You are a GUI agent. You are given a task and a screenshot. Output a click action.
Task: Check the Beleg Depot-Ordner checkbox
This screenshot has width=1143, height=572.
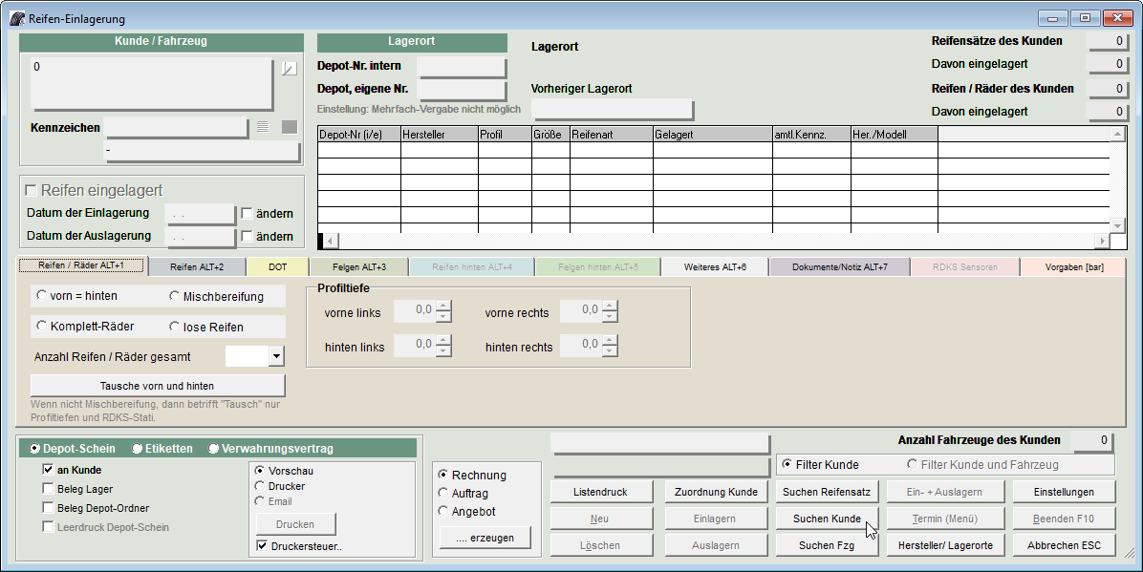click(48, 508)
